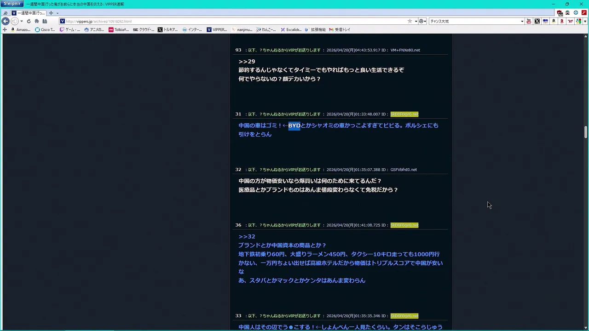The height and width of the screenshot is (331, 589).
Task: Open the nanjmu bookmark
Action: 242,29
